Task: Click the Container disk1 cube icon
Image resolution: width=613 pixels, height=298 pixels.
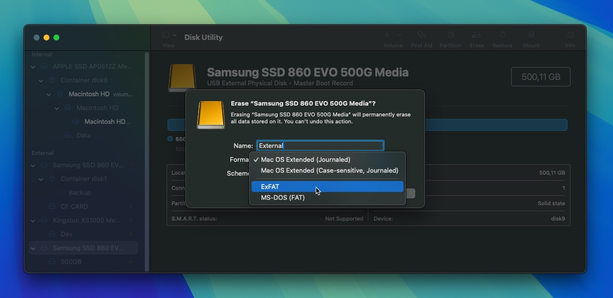Action: (x=52, y=179)
